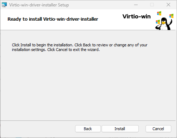The image size is (177, 138).
Task: Click the 'Virtio-win' banner text
Action: [137, 16]
